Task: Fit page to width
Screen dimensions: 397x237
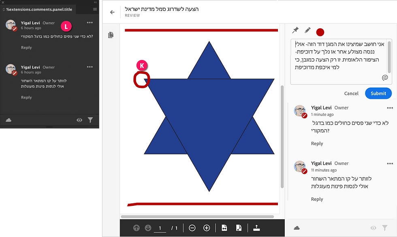Action: 224,228
